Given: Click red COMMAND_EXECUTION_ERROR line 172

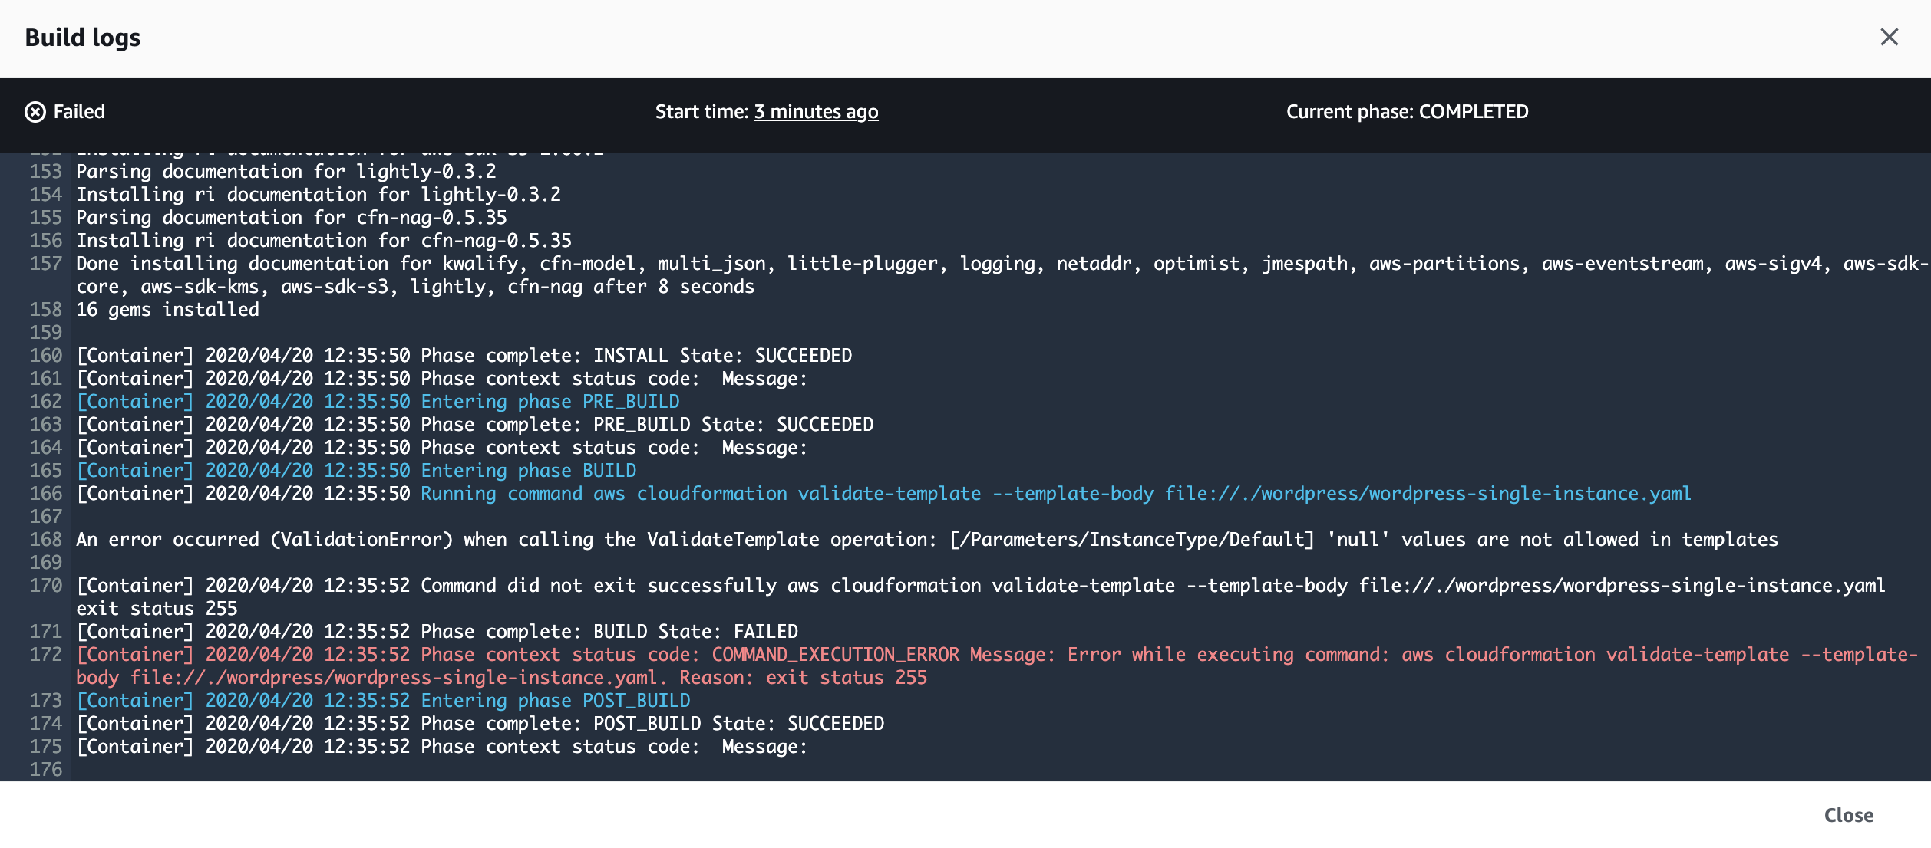Looking at the screenshot, I should (x=996, y=666).
